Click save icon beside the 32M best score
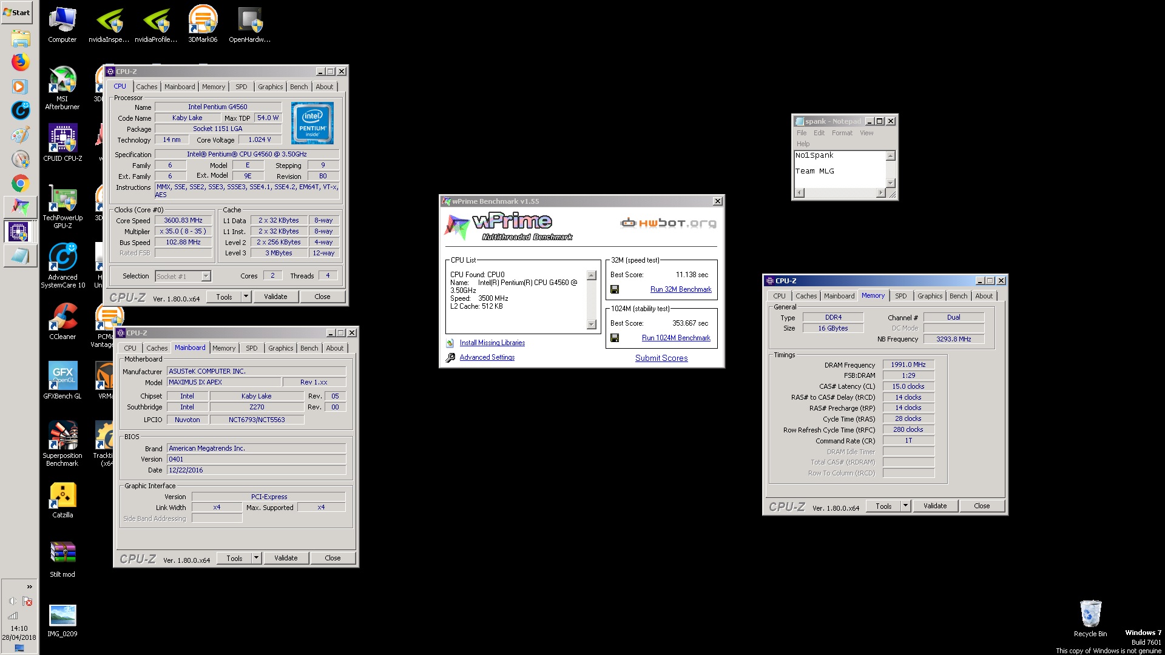This screenshot has height=655, width=1165. (x=615, y=290)
